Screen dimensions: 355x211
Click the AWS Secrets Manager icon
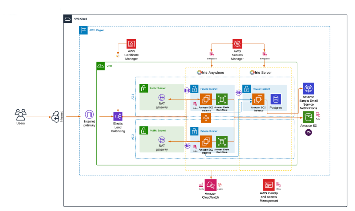coord(237,43)
